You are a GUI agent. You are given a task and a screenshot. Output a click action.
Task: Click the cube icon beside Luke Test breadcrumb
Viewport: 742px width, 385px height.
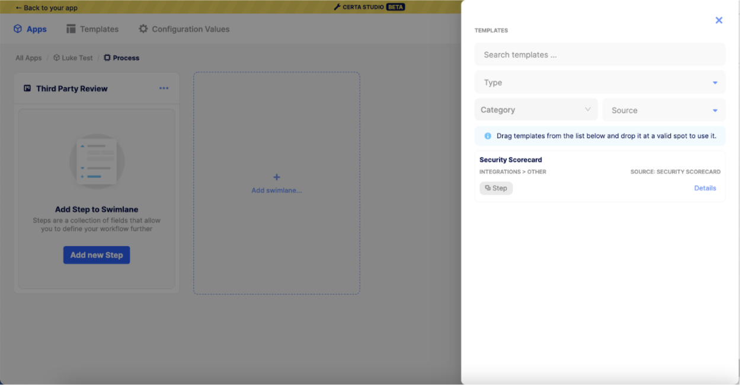(x=57, y=58)
